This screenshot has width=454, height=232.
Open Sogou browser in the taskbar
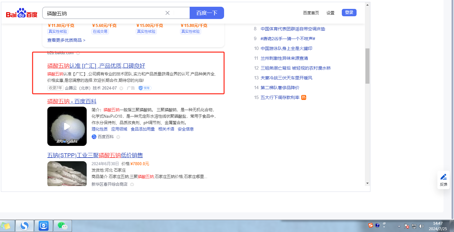(24, 226)
